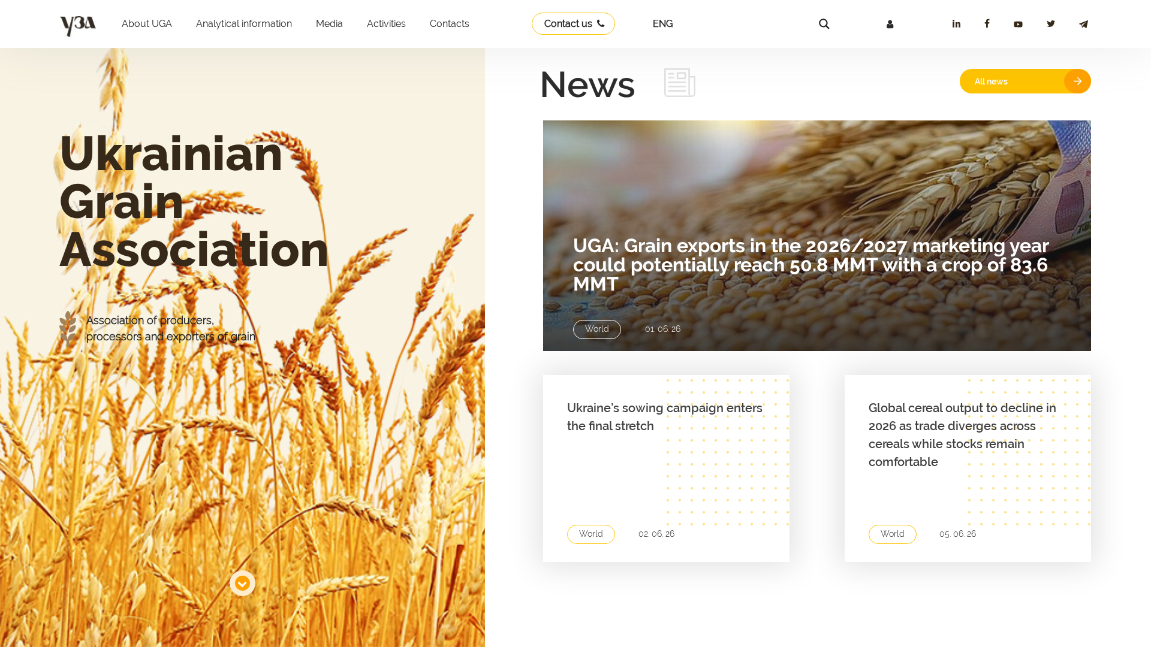The height and width of the screenshot is (647, 1151).
Task: Open the search magnifier icon
Action: pyautogui.click(x=824, y=24)
